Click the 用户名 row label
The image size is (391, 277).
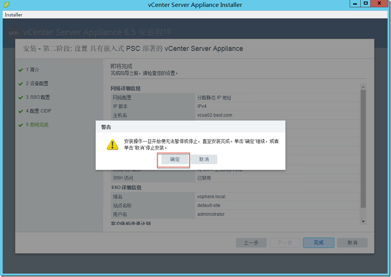click(x=120, y=214)
